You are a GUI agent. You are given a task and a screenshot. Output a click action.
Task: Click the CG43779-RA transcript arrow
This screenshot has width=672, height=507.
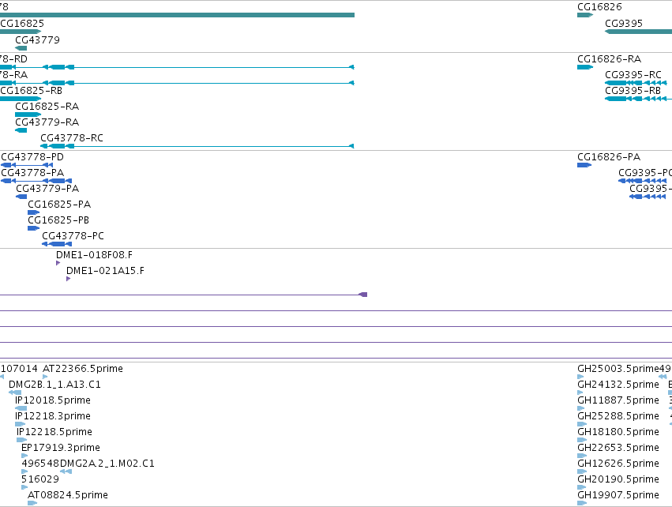21,130
